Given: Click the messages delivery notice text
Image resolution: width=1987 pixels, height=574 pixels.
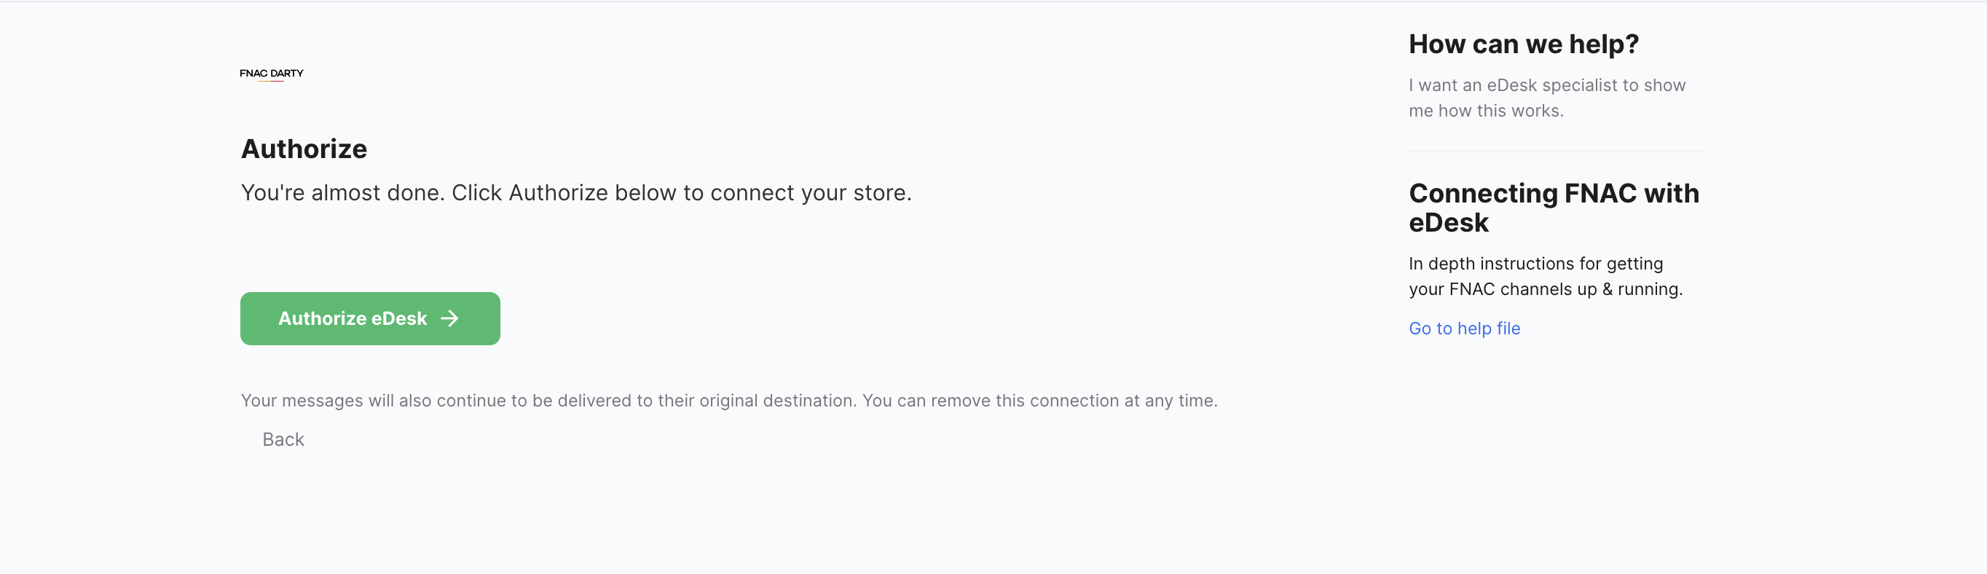Looking at the screenshot, I should (x=729, y=401).
